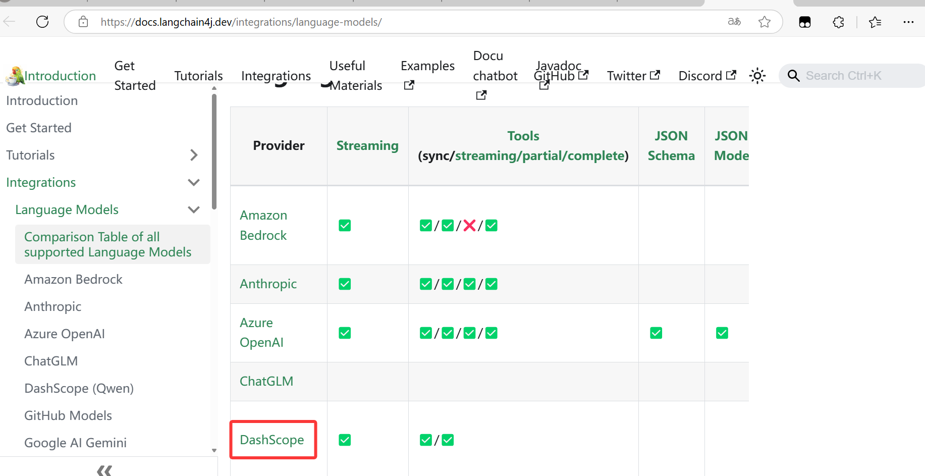This screenshot has height=476, width=925.
Task: Open the Anthropic provider link in table
Action: [x=268, y=284]
